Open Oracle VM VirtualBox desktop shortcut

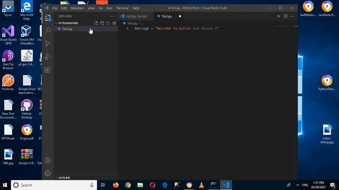pyautogui.click(x=27, y=35)
